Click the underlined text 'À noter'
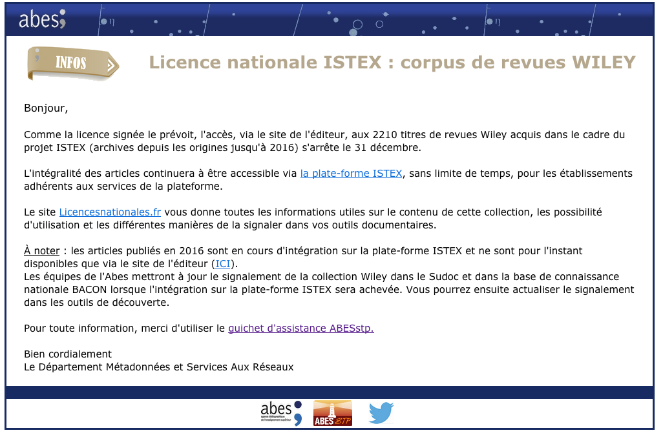Viewport: 663px width, 444px height. pos(41,251)
